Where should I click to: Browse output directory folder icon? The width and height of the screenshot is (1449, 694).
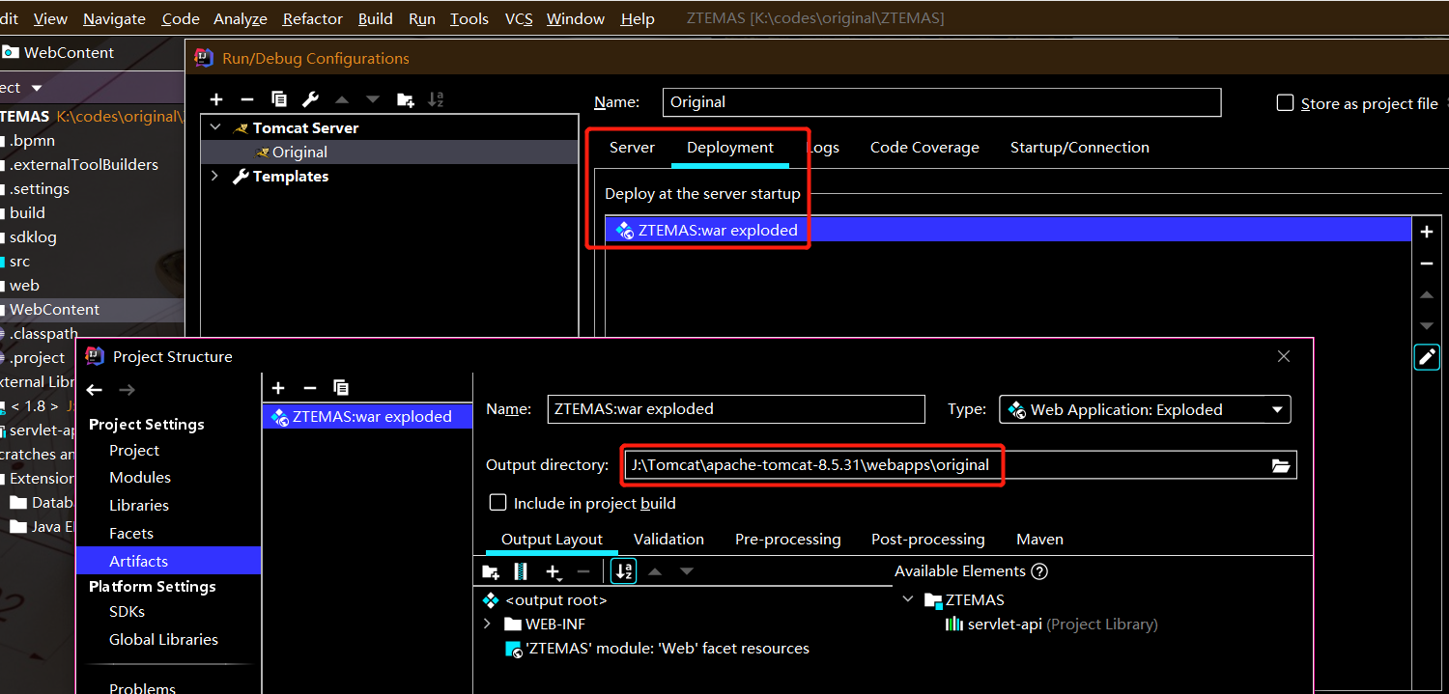(1281, 465)
